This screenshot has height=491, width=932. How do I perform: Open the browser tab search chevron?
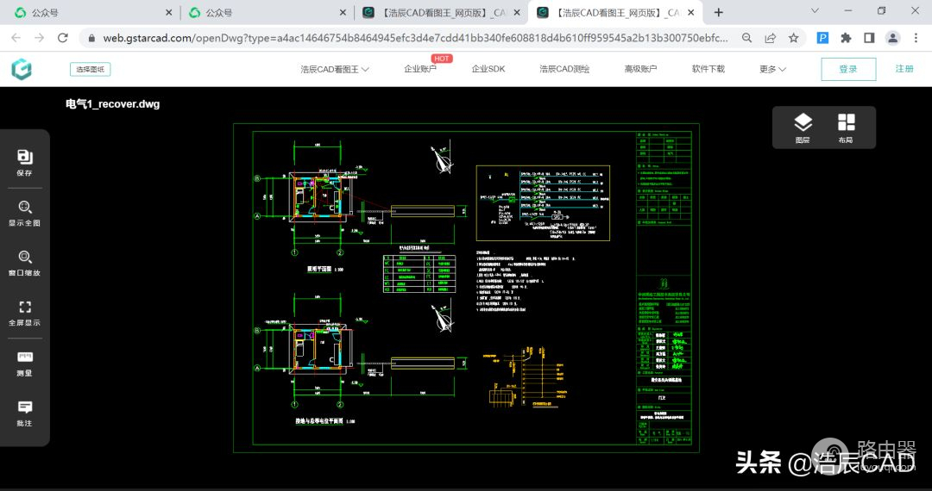(815, 12)
